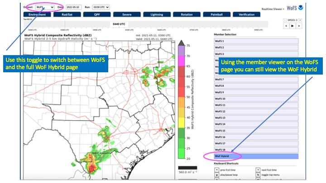This screenshot has height=183, width=326.
Task: Select member WoFS 18
Action: [x=256, y=150]
